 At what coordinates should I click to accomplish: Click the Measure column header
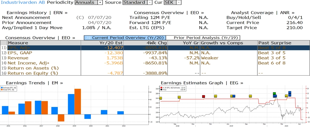(x=44, y=43)
